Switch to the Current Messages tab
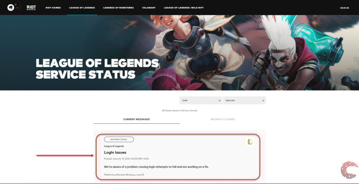Image resolution: width=359 pixels, height=184 pixels. 136,119
